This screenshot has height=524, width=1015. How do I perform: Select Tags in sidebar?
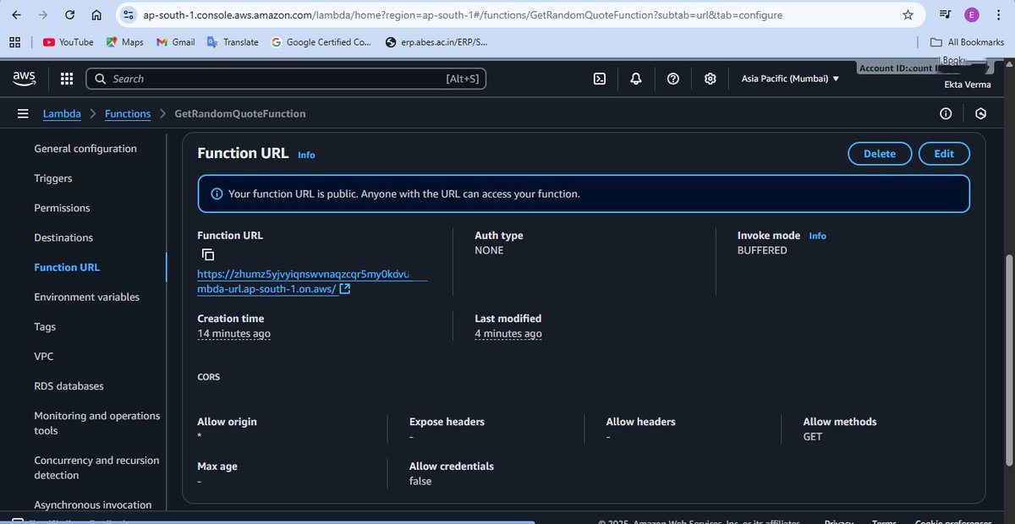pyautogui.click(x=45, y=326)
